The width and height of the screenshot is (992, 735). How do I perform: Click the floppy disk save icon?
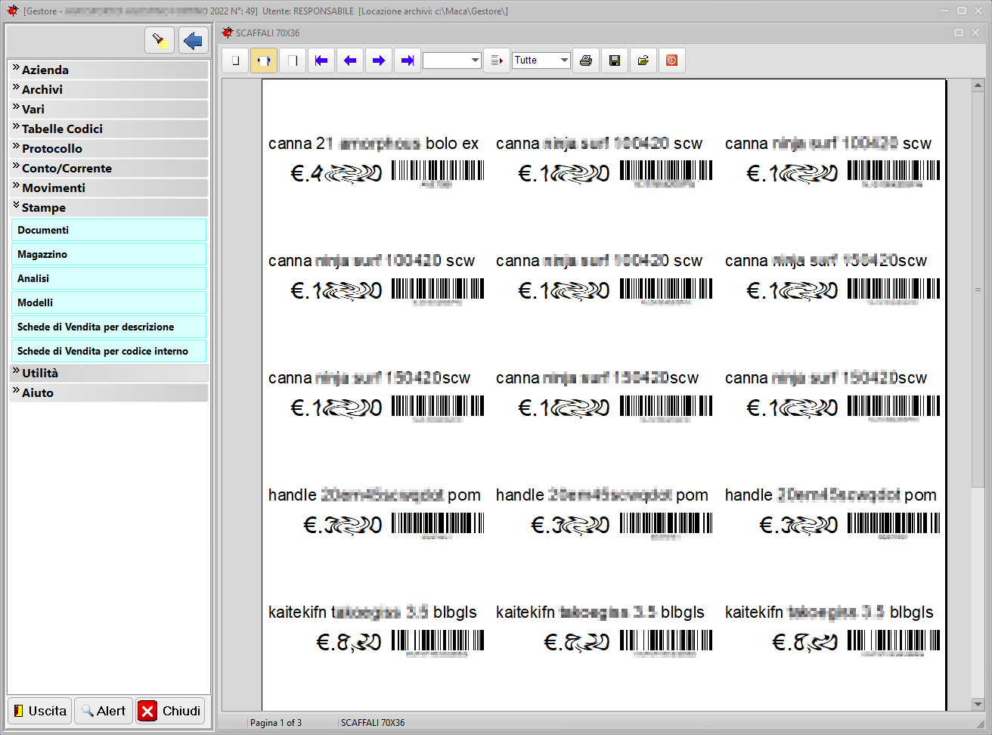point(614,60)
